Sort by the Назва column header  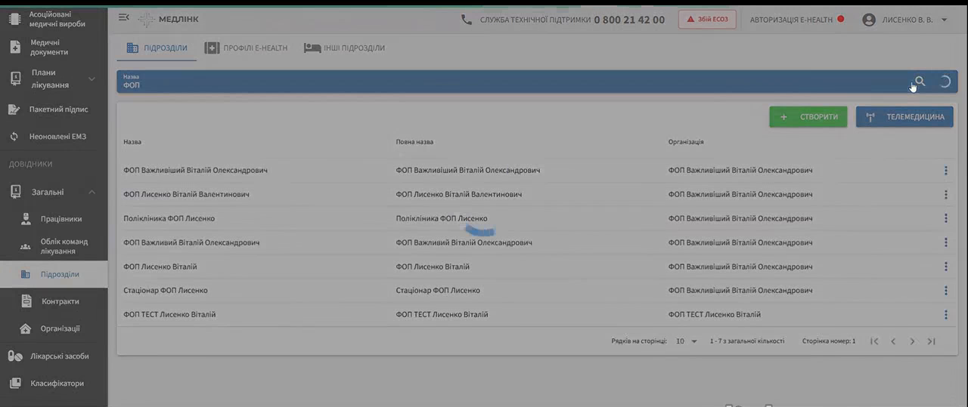[132, 142]
